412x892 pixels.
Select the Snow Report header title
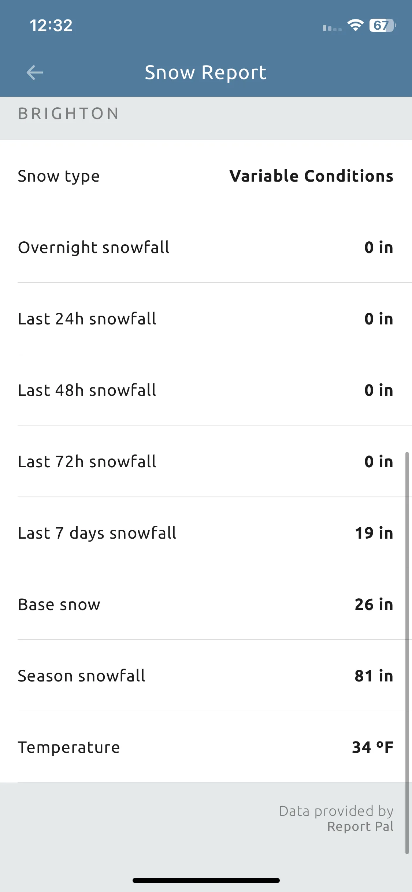[205, 73]
